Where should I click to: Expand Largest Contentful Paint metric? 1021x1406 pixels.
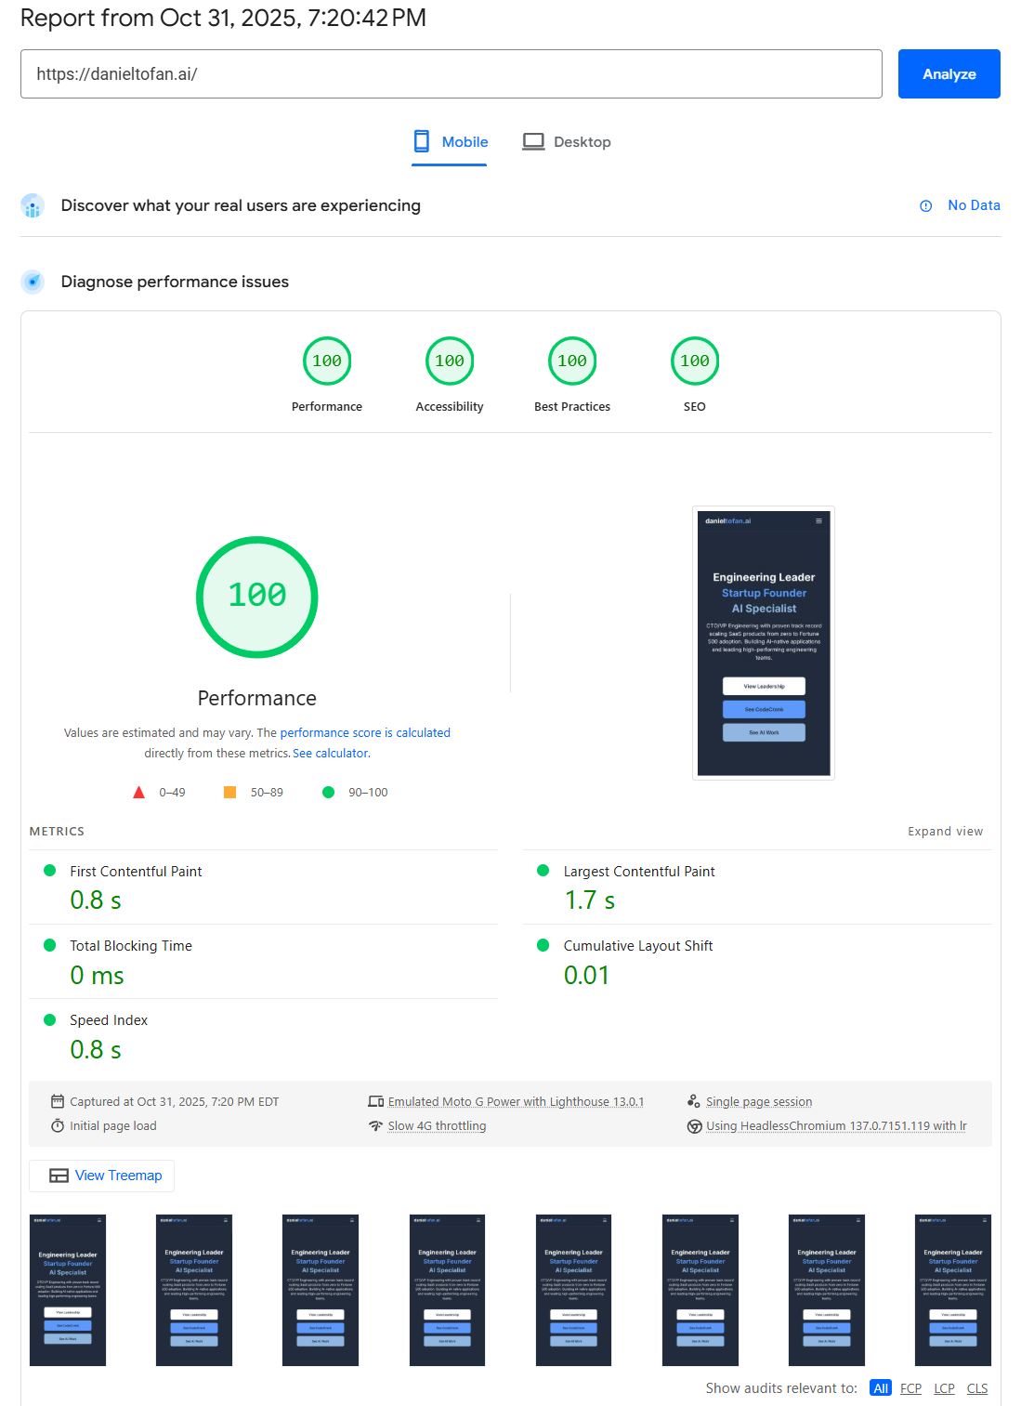click(638, 872)
